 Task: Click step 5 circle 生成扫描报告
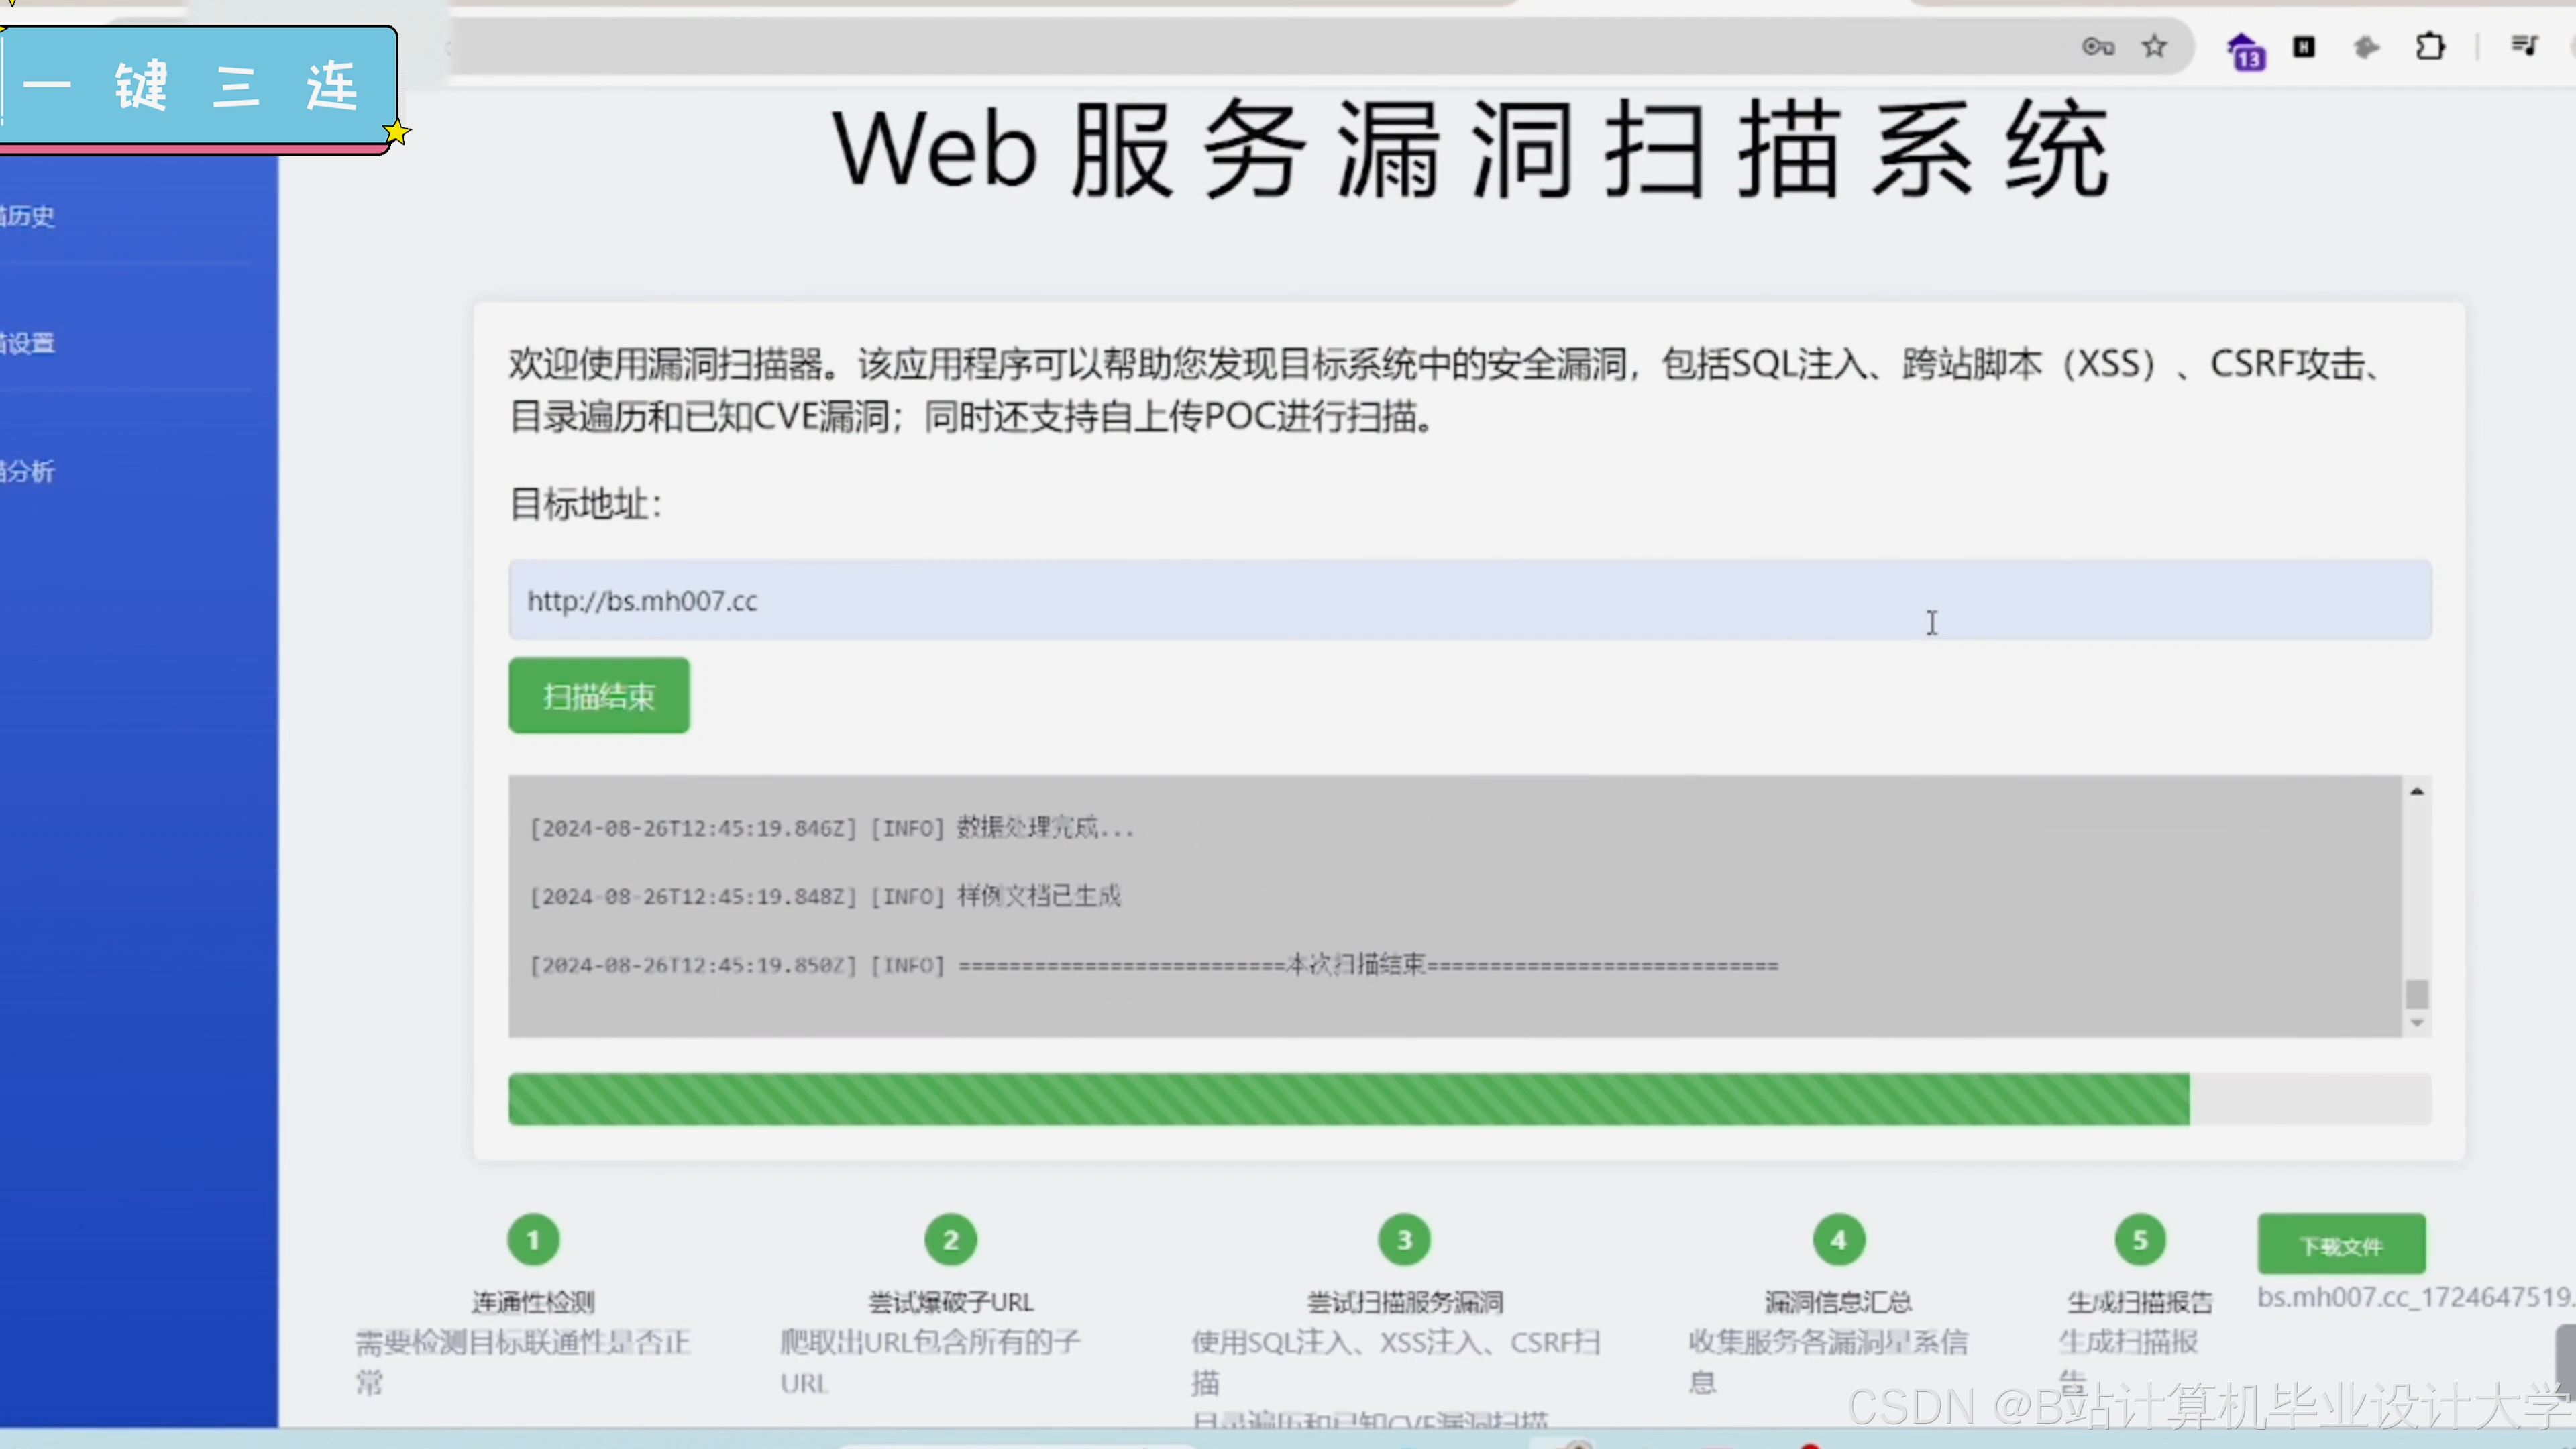(x=2140, y=1240)
